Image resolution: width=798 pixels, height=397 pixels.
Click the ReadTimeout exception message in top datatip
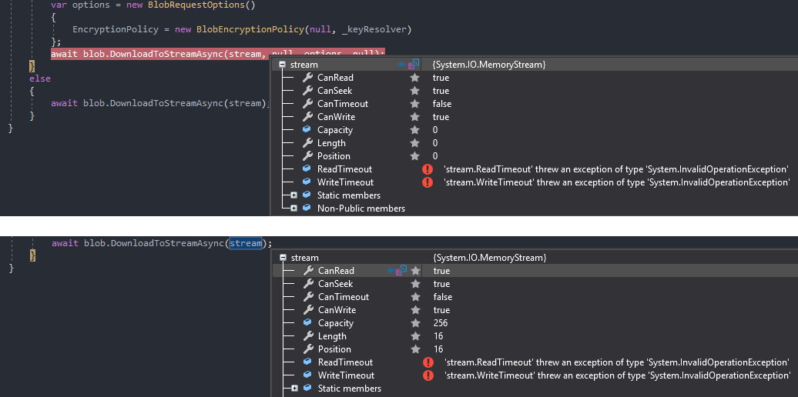tap(615, 169)
